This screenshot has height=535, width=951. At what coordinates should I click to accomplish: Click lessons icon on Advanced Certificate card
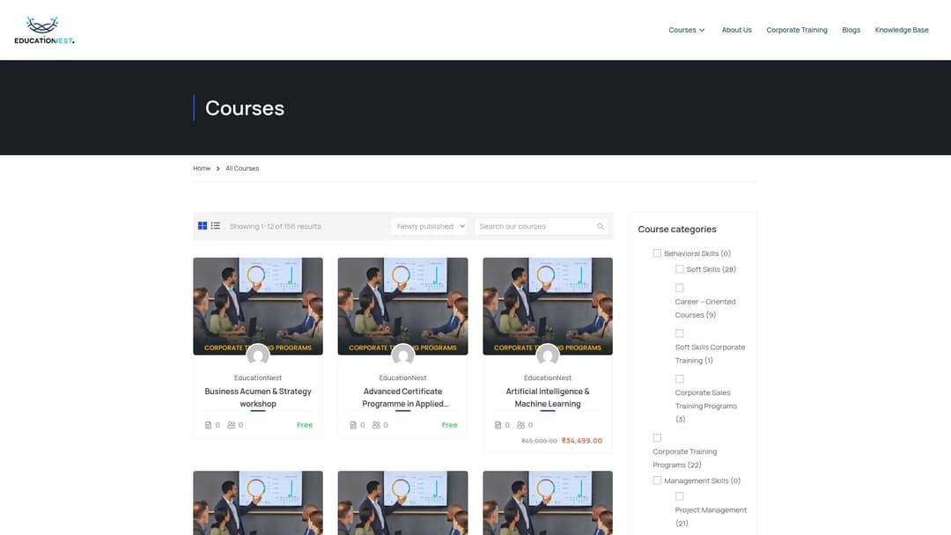(x=353, y=425)
